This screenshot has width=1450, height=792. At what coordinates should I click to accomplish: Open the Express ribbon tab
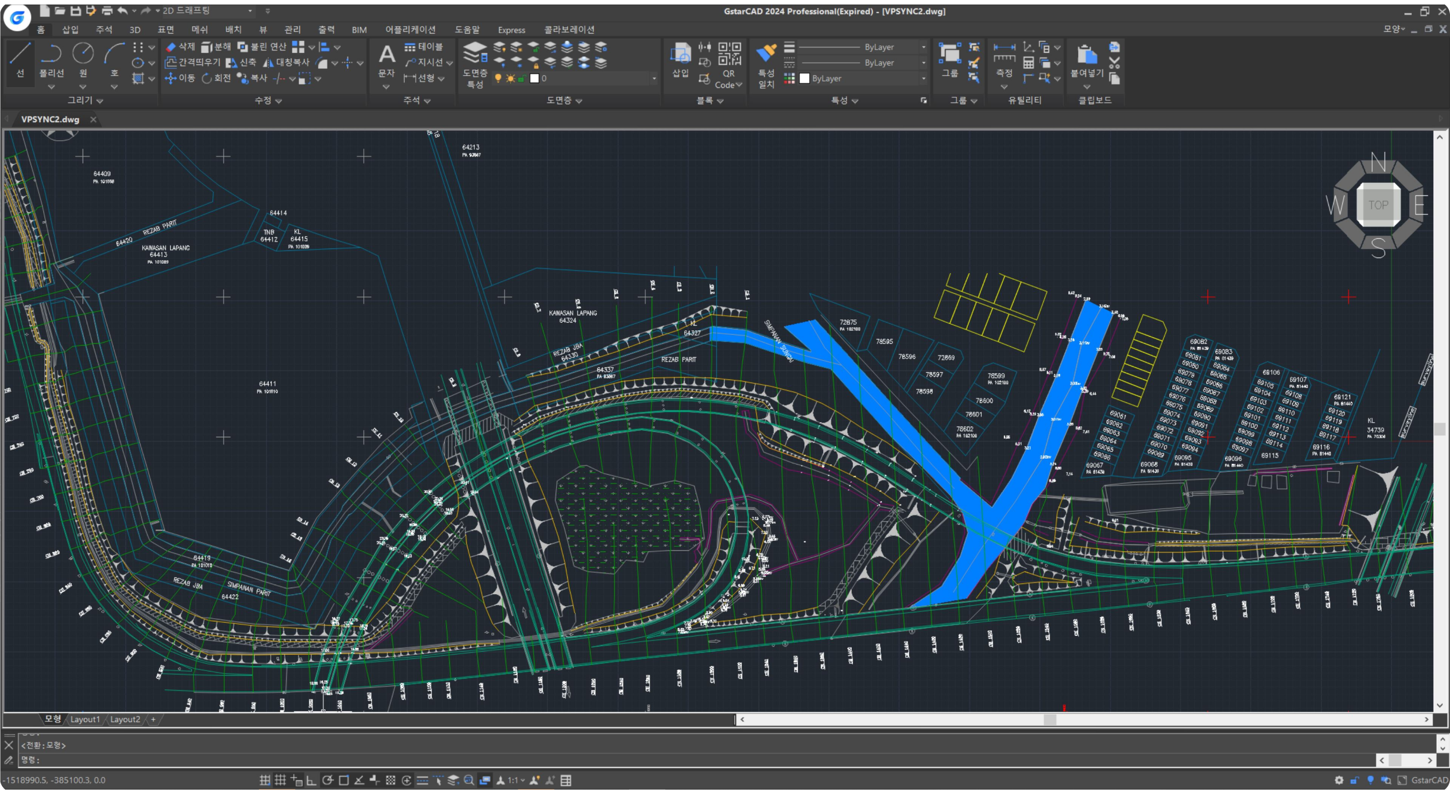(x=511, y=29)
